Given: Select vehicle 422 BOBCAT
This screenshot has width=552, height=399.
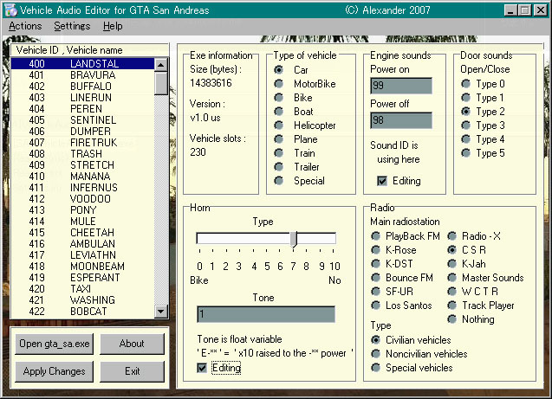Looking at the screenshot, I should [82, 311].
